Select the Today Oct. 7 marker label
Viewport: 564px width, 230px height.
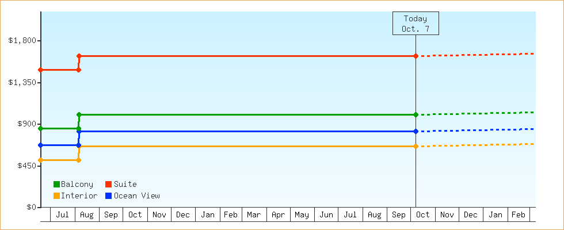[x=415, y=24]
